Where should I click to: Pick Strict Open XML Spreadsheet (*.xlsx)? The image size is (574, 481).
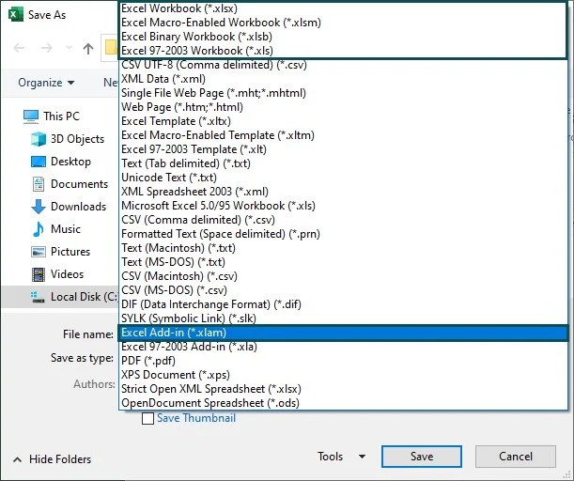point(344,389)
